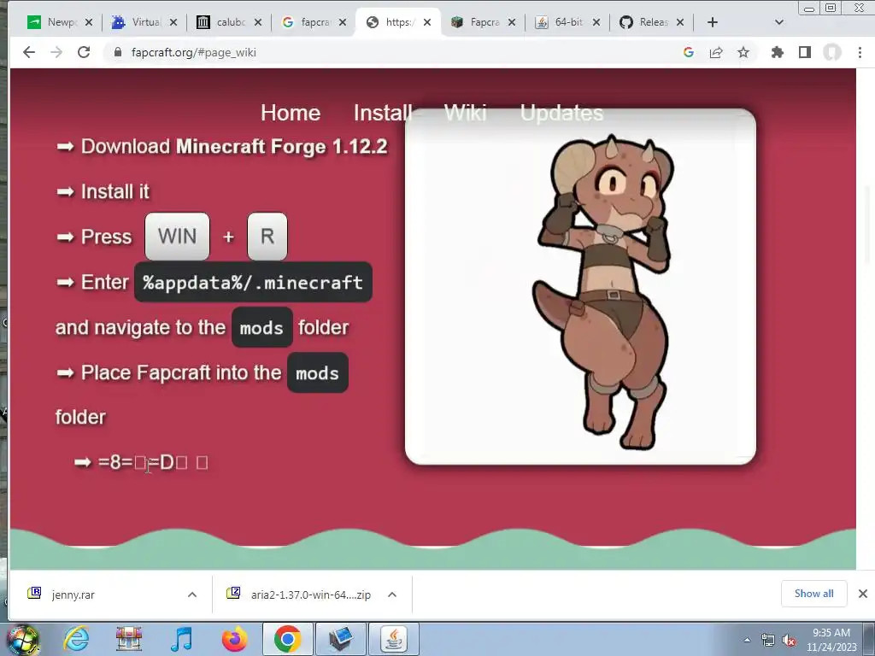This screenshot has height=656, width=875.
Task: Click the network tray icon
Action: click(768, 641)
